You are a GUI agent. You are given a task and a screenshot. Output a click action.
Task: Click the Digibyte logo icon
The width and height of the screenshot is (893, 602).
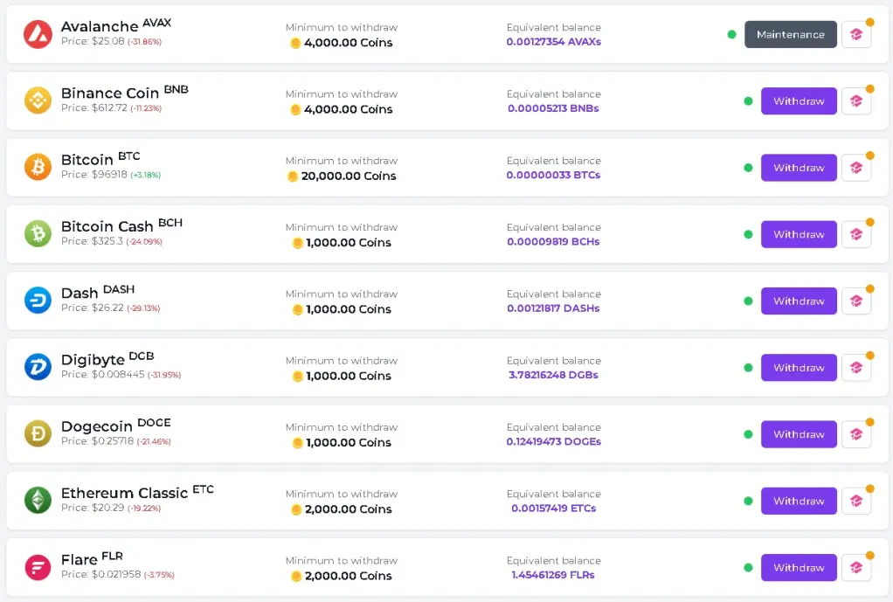[38, 367]
